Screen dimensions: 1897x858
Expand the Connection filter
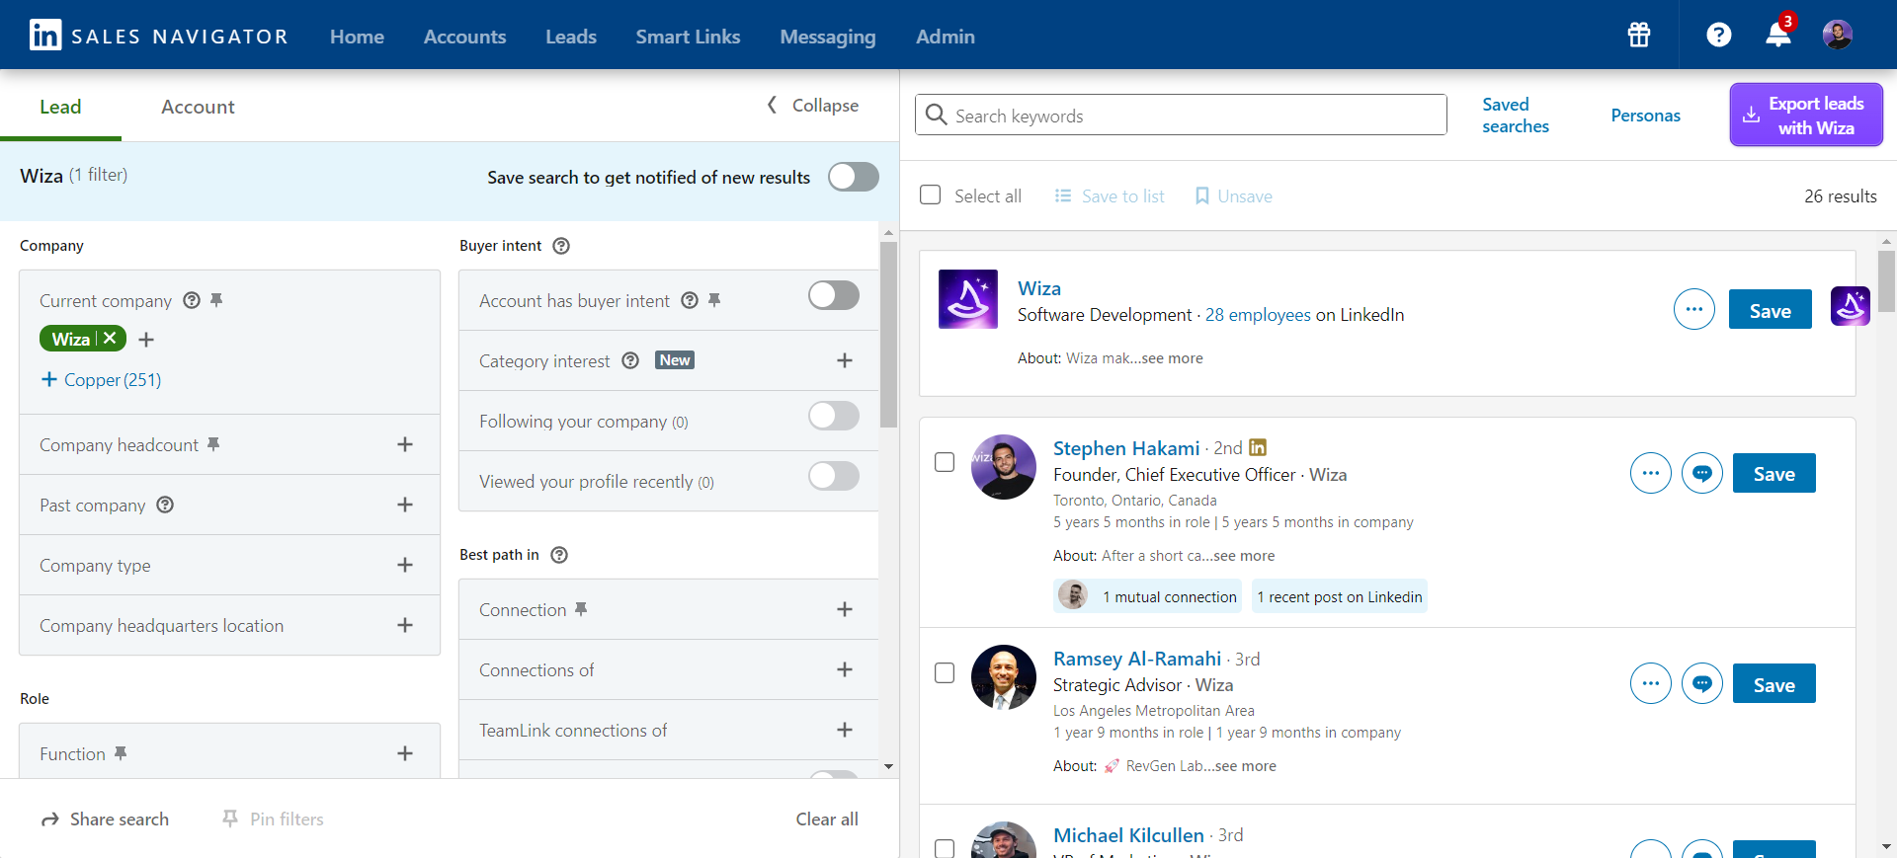click(845, 609)
